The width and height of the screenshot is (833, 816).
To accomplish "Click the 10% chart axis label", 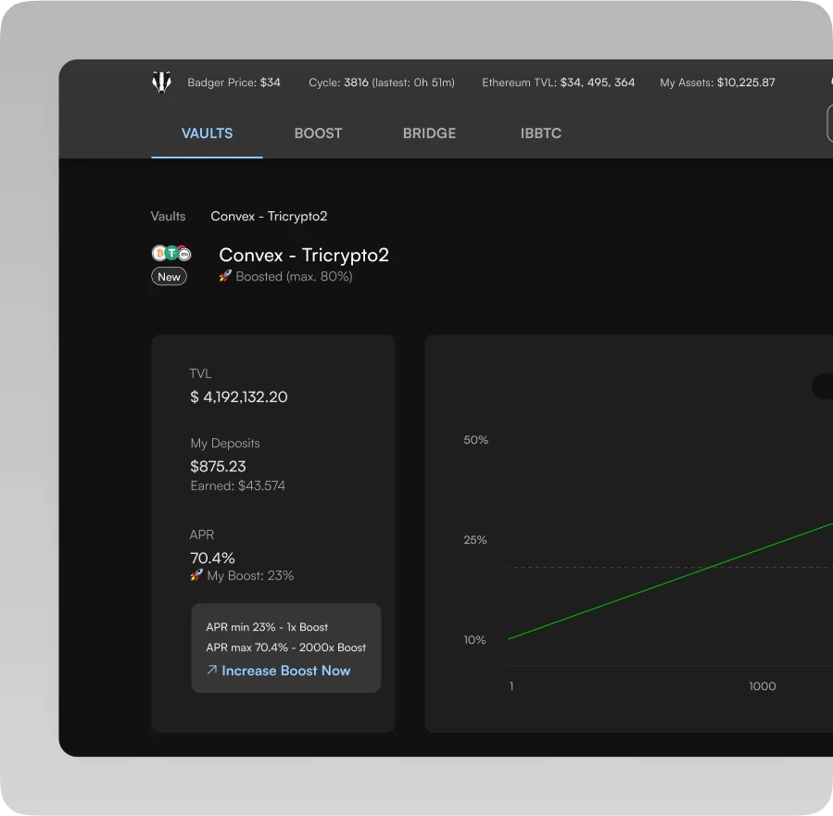I will (474, 640).
